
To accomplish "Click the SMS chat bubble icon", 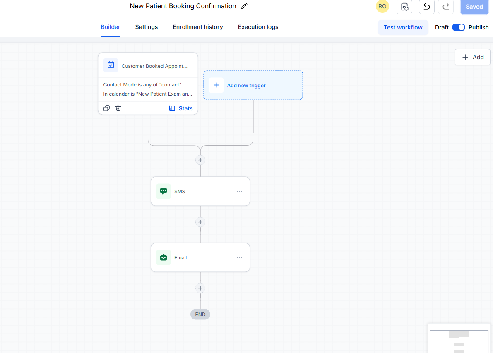I will [164, 191].
